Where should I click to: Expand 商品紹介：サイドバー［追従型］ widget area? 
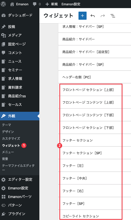95,52
